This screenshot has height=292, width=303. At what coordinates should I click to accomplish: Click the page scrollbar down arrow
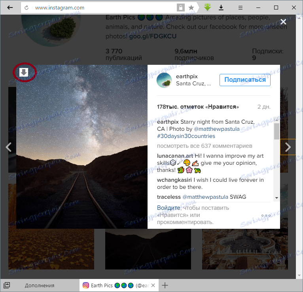299,275
